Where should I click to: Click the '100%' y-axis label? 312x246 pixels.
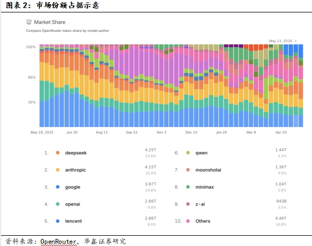(31, 47)
